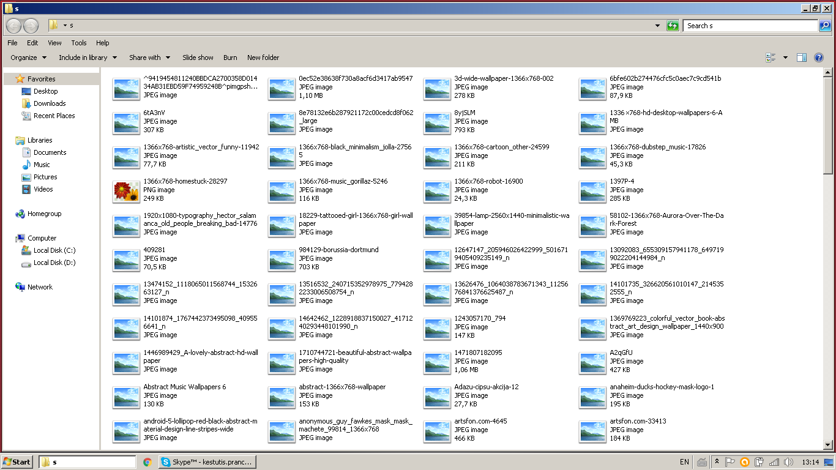Select 1366x768-homestuck-28297 PNG flower thumbnail
836x470 pixels.
click(x=127, y=192)
